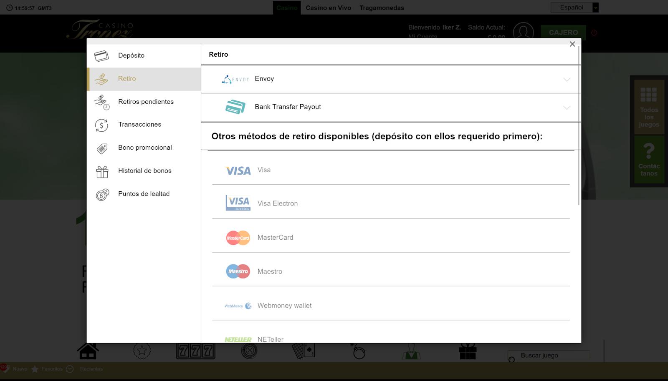Click the Visa Electron label

[278, 204]
